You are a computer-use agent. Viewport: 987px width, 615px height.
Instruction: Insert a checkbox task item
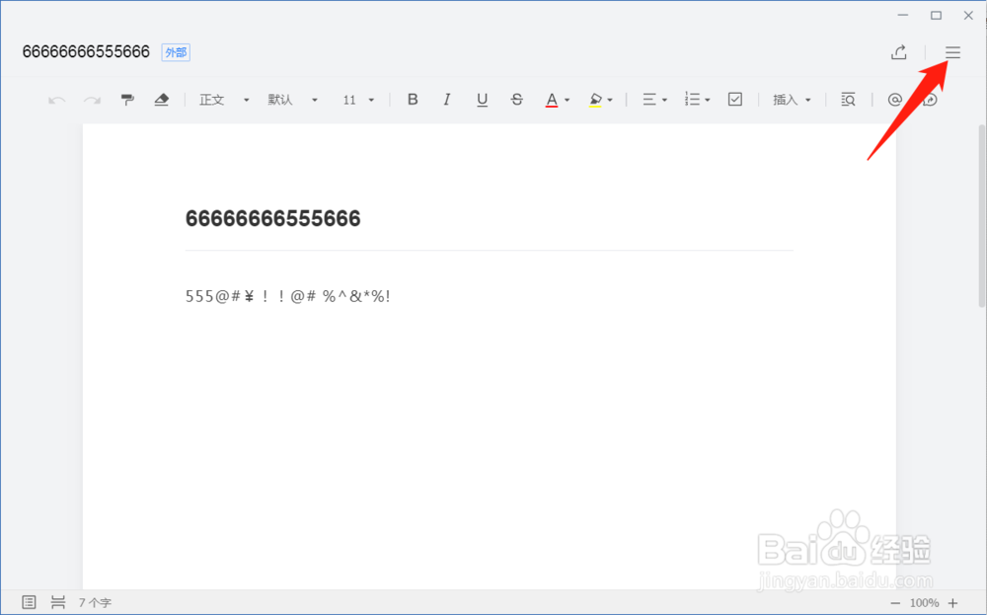pos(735,99)
